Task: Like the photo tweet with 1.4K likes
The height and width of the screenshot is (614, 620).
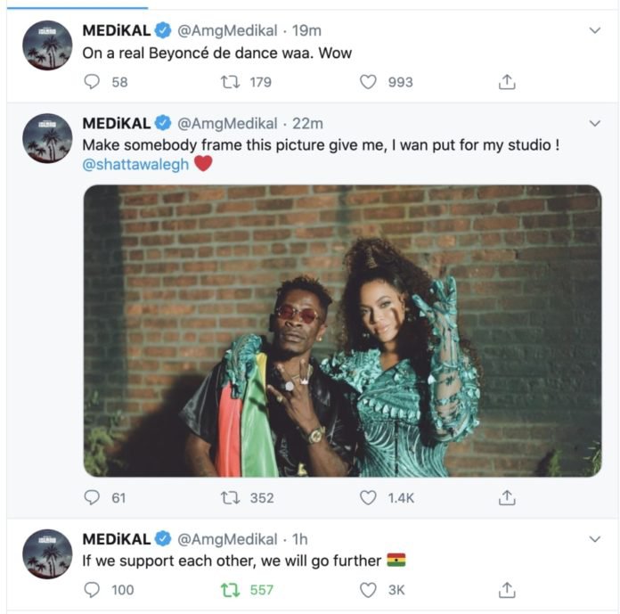Action: [368, 497]
